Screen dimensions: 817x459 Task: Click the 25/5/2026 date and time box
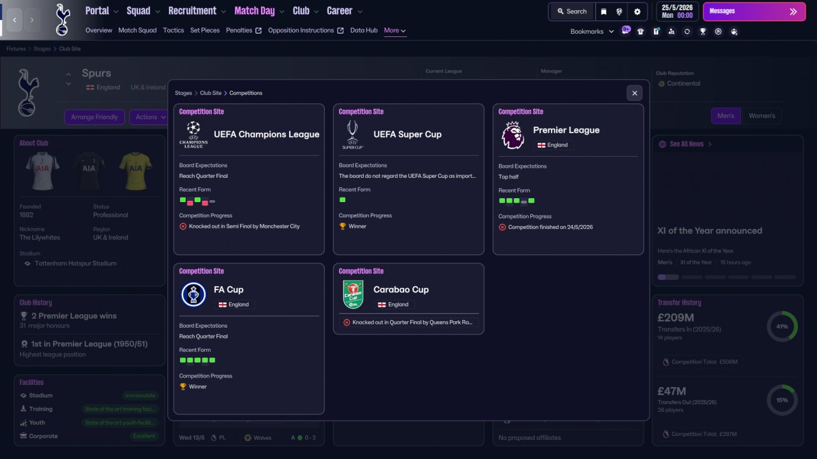677,11
